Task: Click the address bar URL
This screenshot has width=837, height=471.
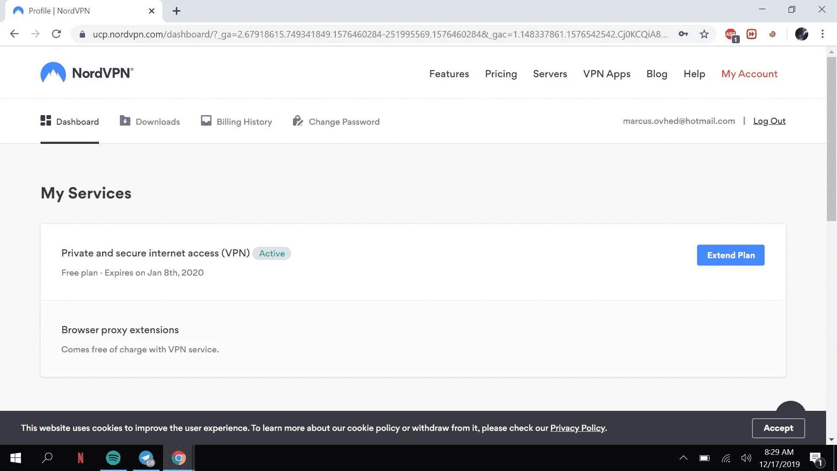Action: click(x=379, y=34)
